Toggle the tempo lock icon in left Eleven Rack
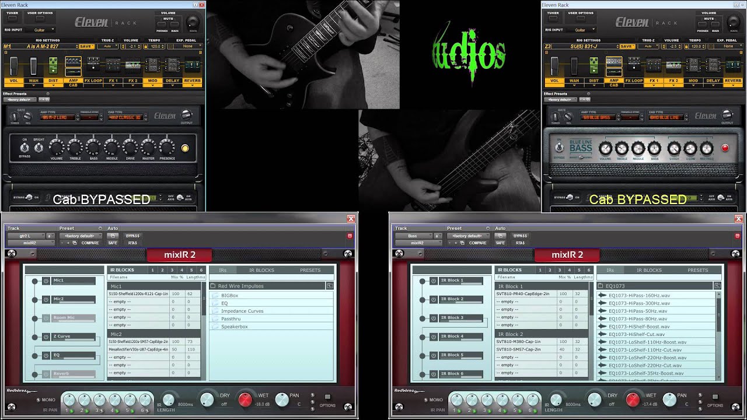 point(146,46)
